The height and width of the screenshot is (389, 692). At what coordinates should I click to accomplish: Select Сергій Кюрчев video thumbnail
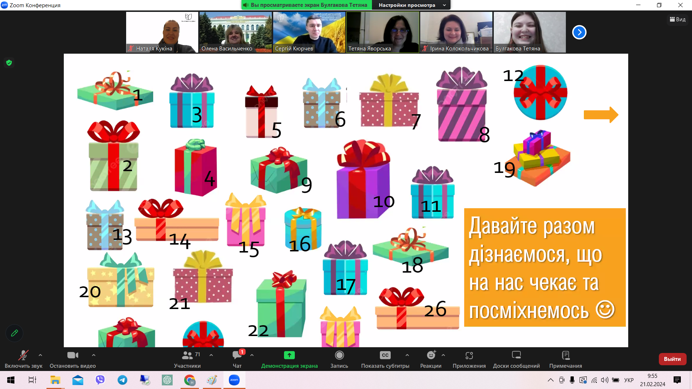click(309, 32)
